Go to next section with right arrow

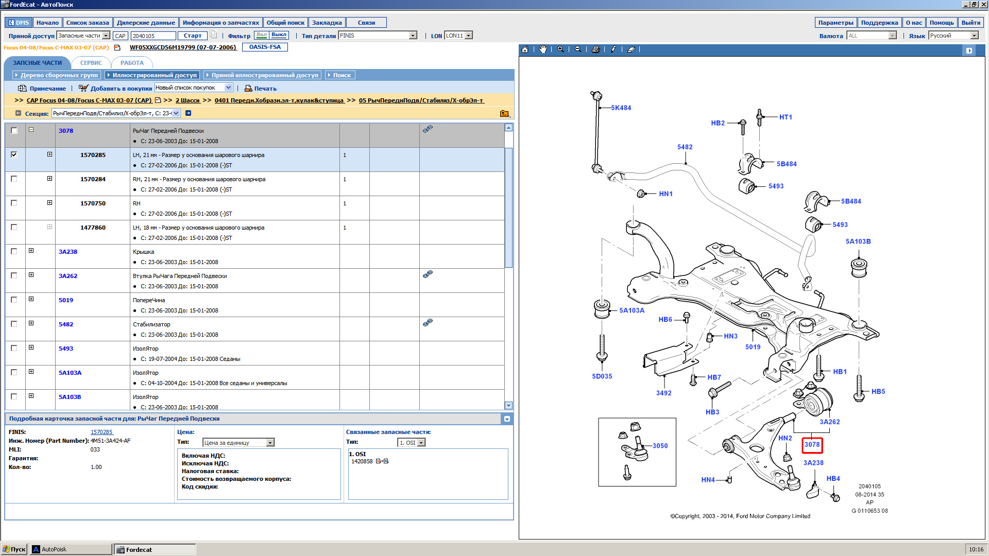(x=188, y=113)
